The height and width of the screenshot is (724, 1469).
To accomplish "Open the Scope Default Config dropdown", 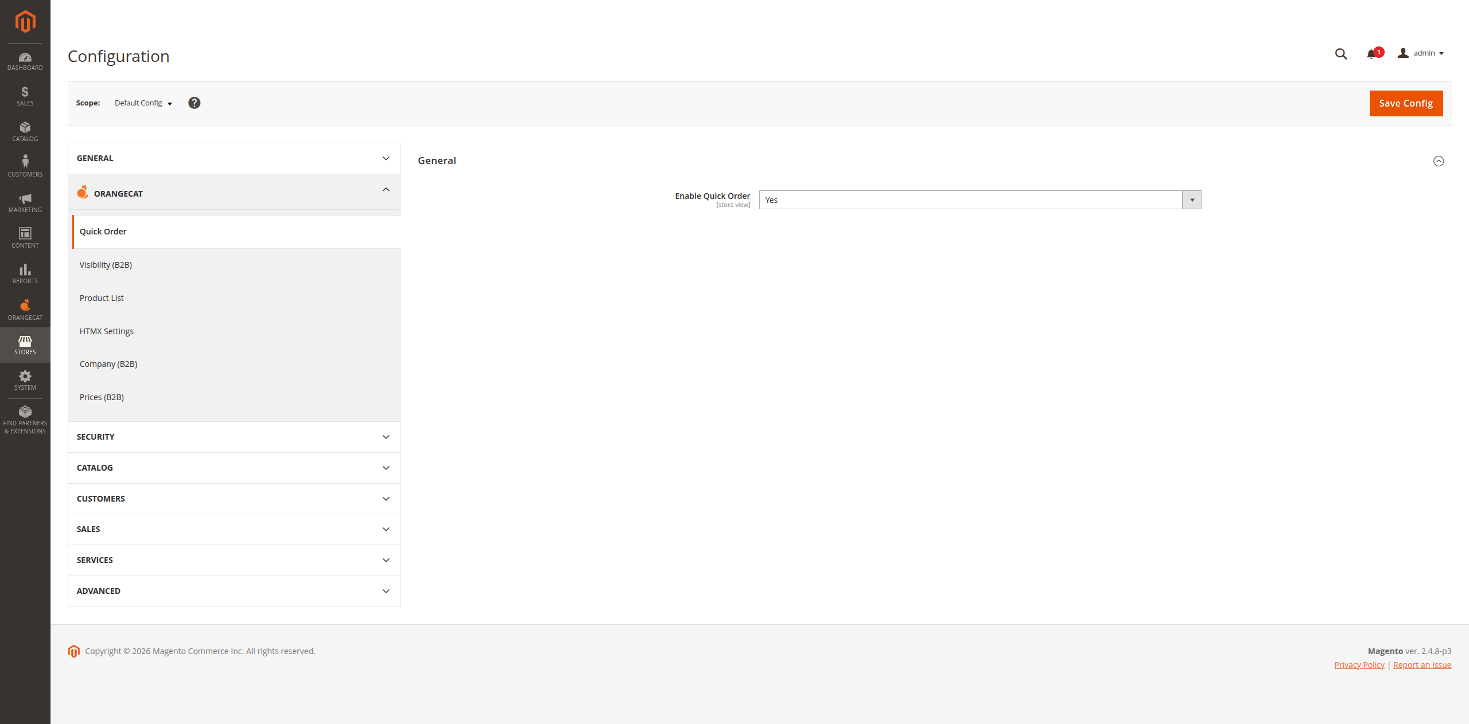I will (x=142, y=103).
